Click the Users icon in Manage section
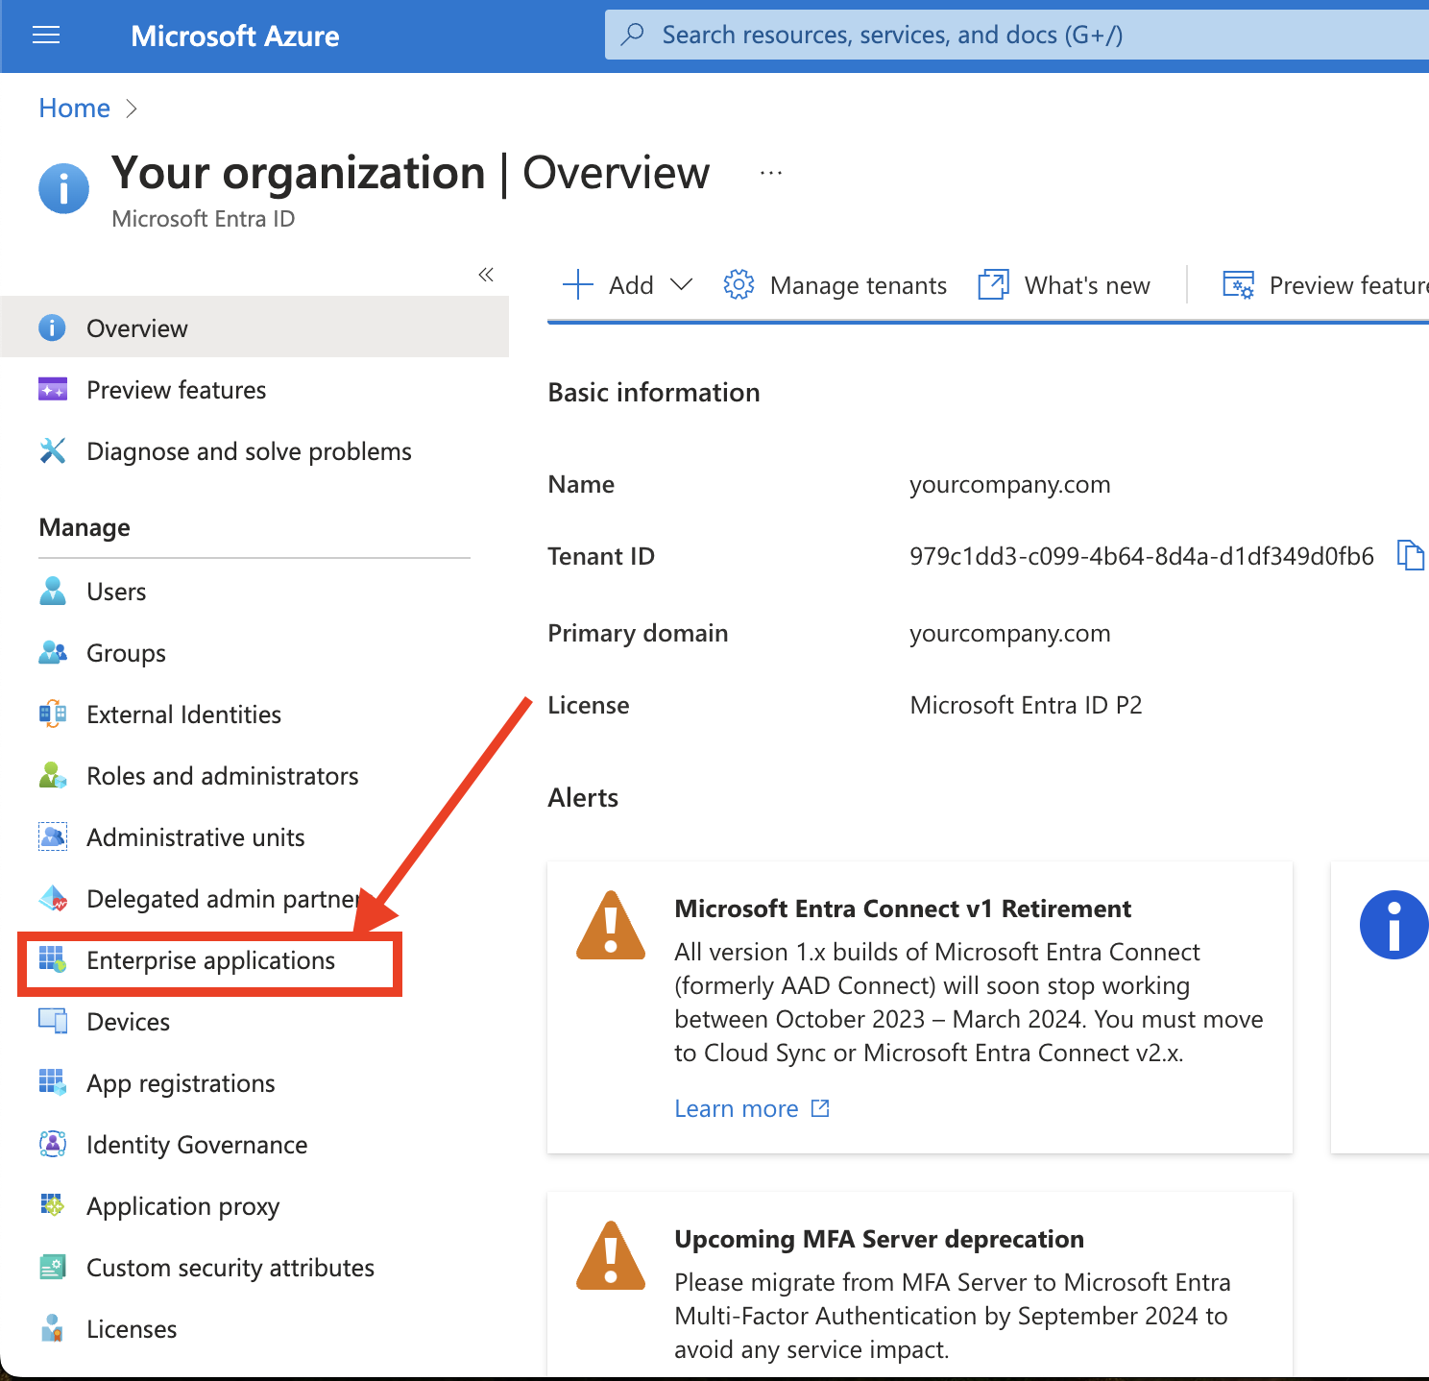 click(53, 591)
